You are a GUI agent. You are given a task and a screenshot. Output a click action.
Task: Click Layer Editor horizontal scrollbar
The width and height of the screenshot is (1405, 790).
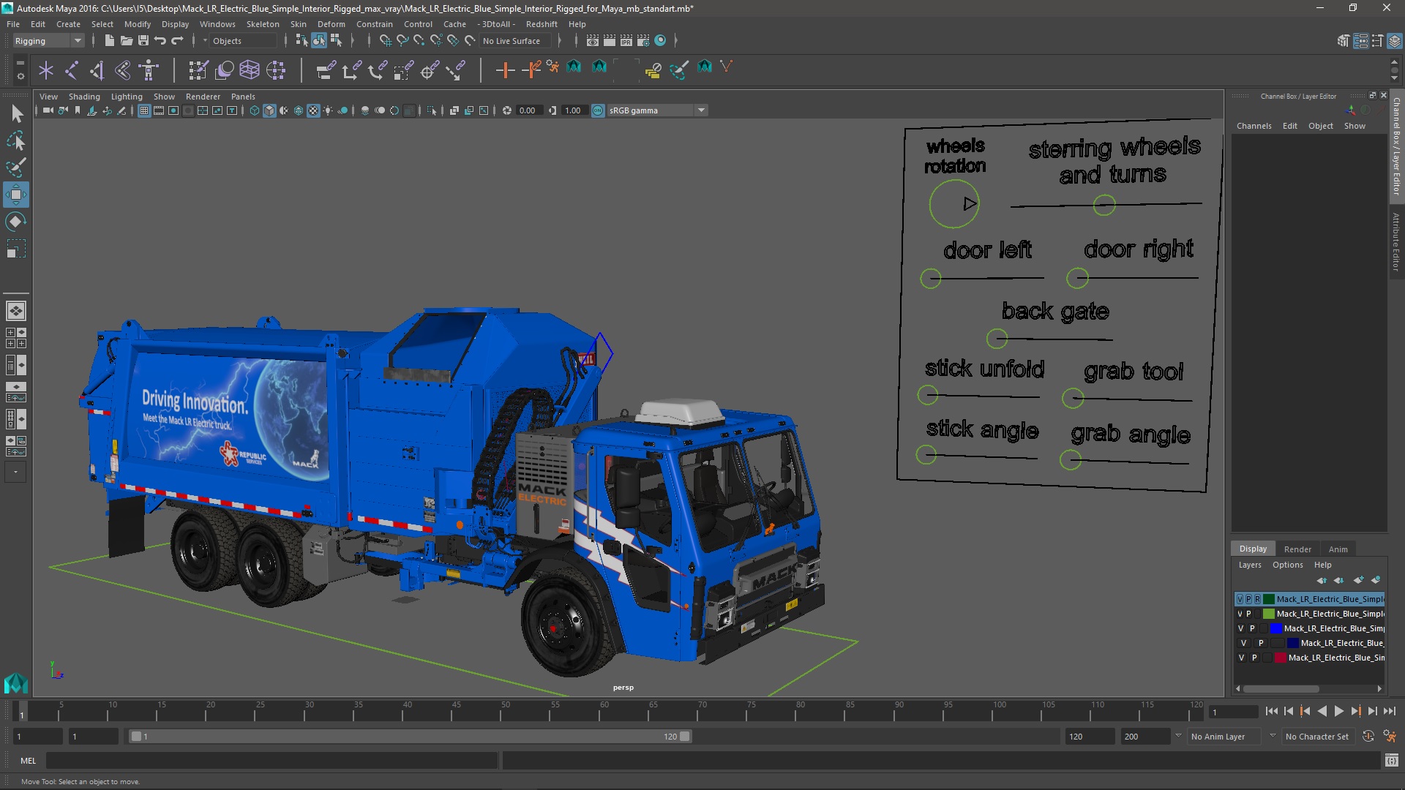click(x=1281, y=689)
